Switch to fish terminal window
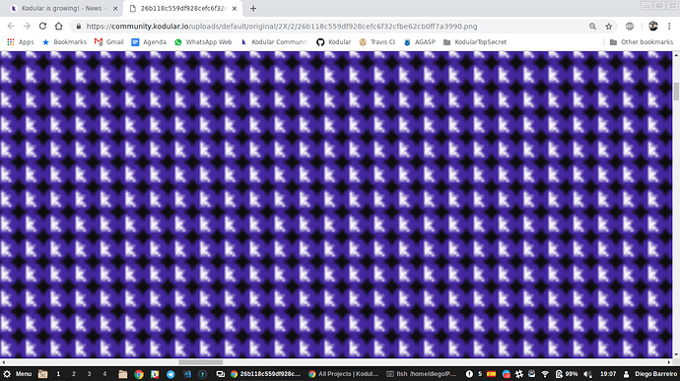Image resolution: width=680 pixels, height=381 pixels. [x=421, y=374]
